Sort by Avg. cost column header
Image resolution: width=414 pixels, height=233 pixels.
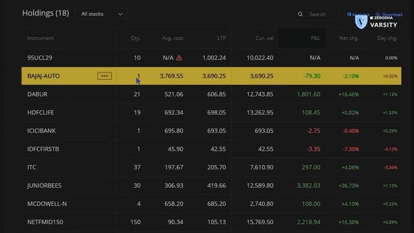[x=173, y=38]
